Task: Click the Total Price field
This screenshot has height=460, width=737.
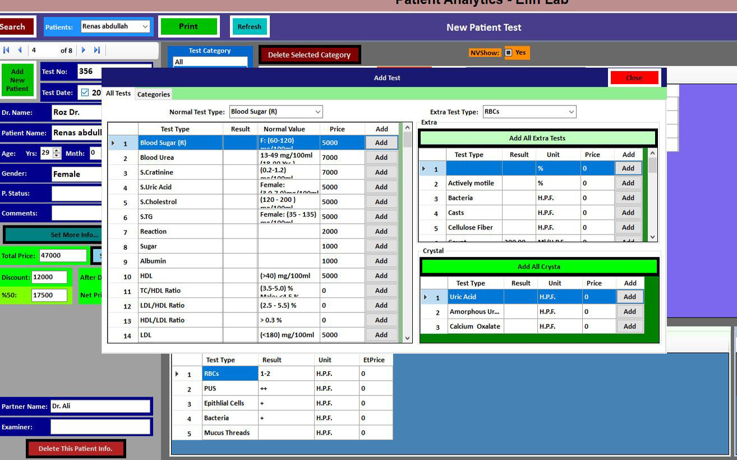Action: [63, 255]
